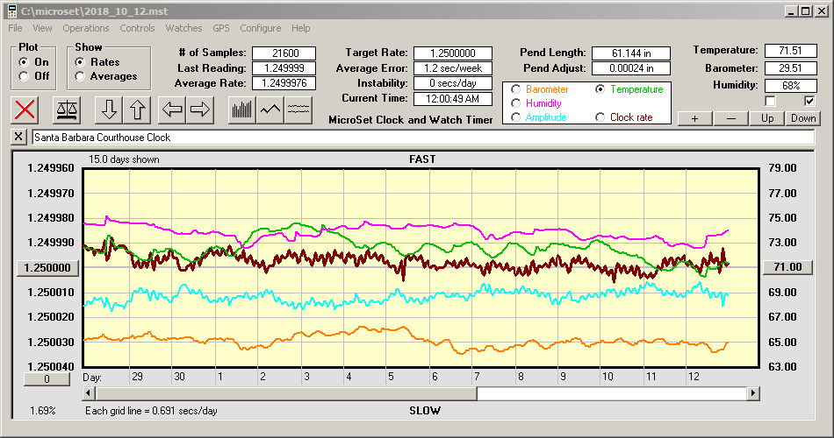Click 'Each grid line = 0.691 secs/day' text
Screen dimensions: 834x438
[x=151, y=410]
